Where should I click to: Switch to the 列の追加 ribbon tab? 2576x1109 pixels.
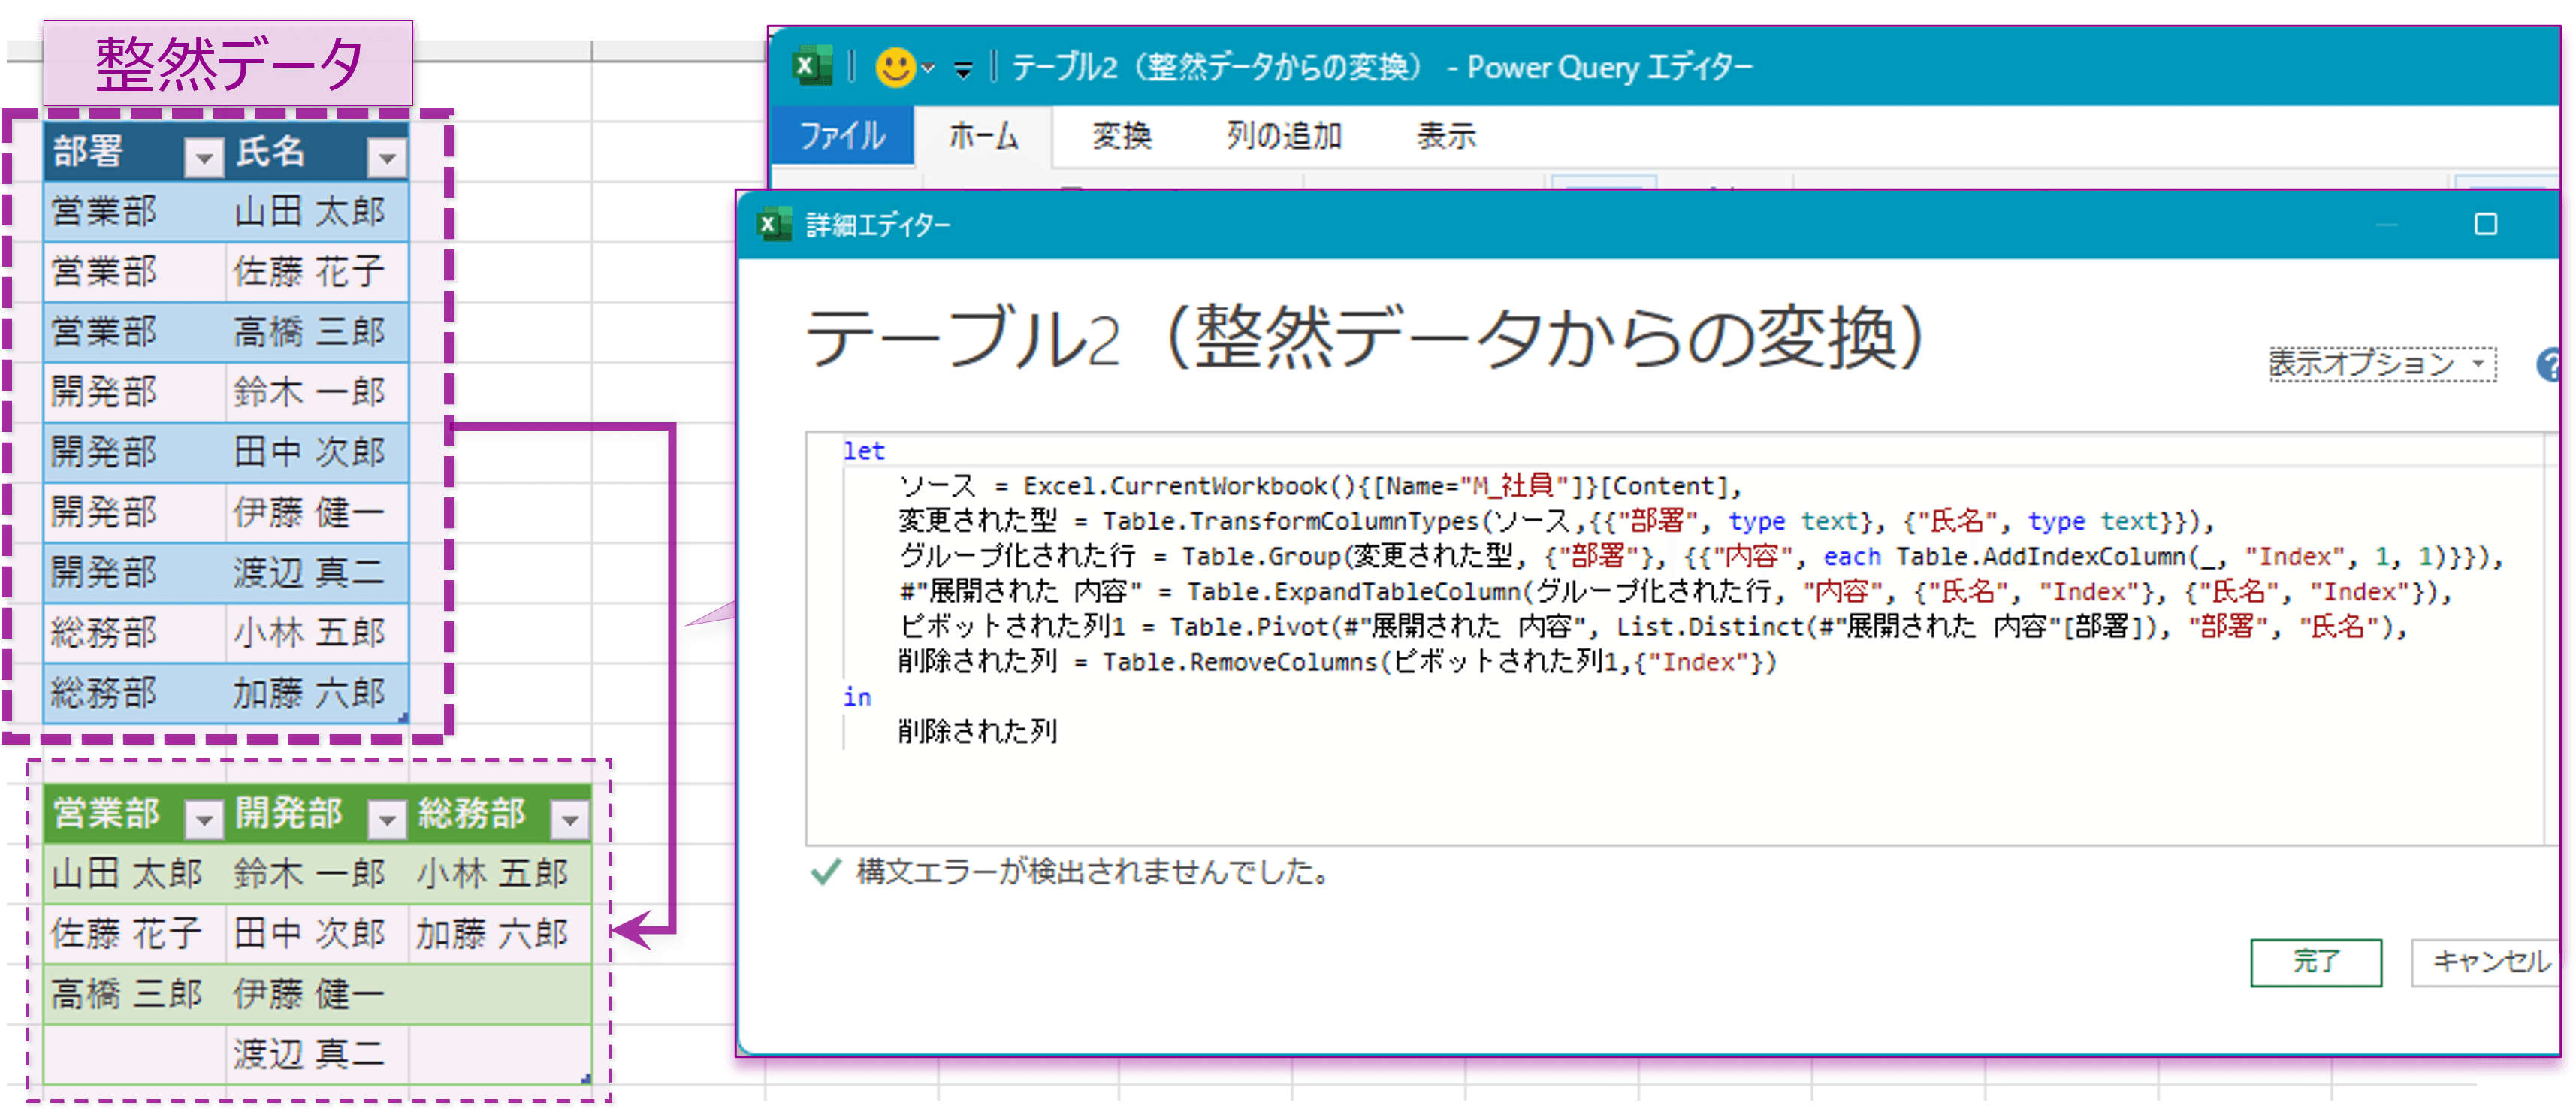click(x=1283, y=137)
